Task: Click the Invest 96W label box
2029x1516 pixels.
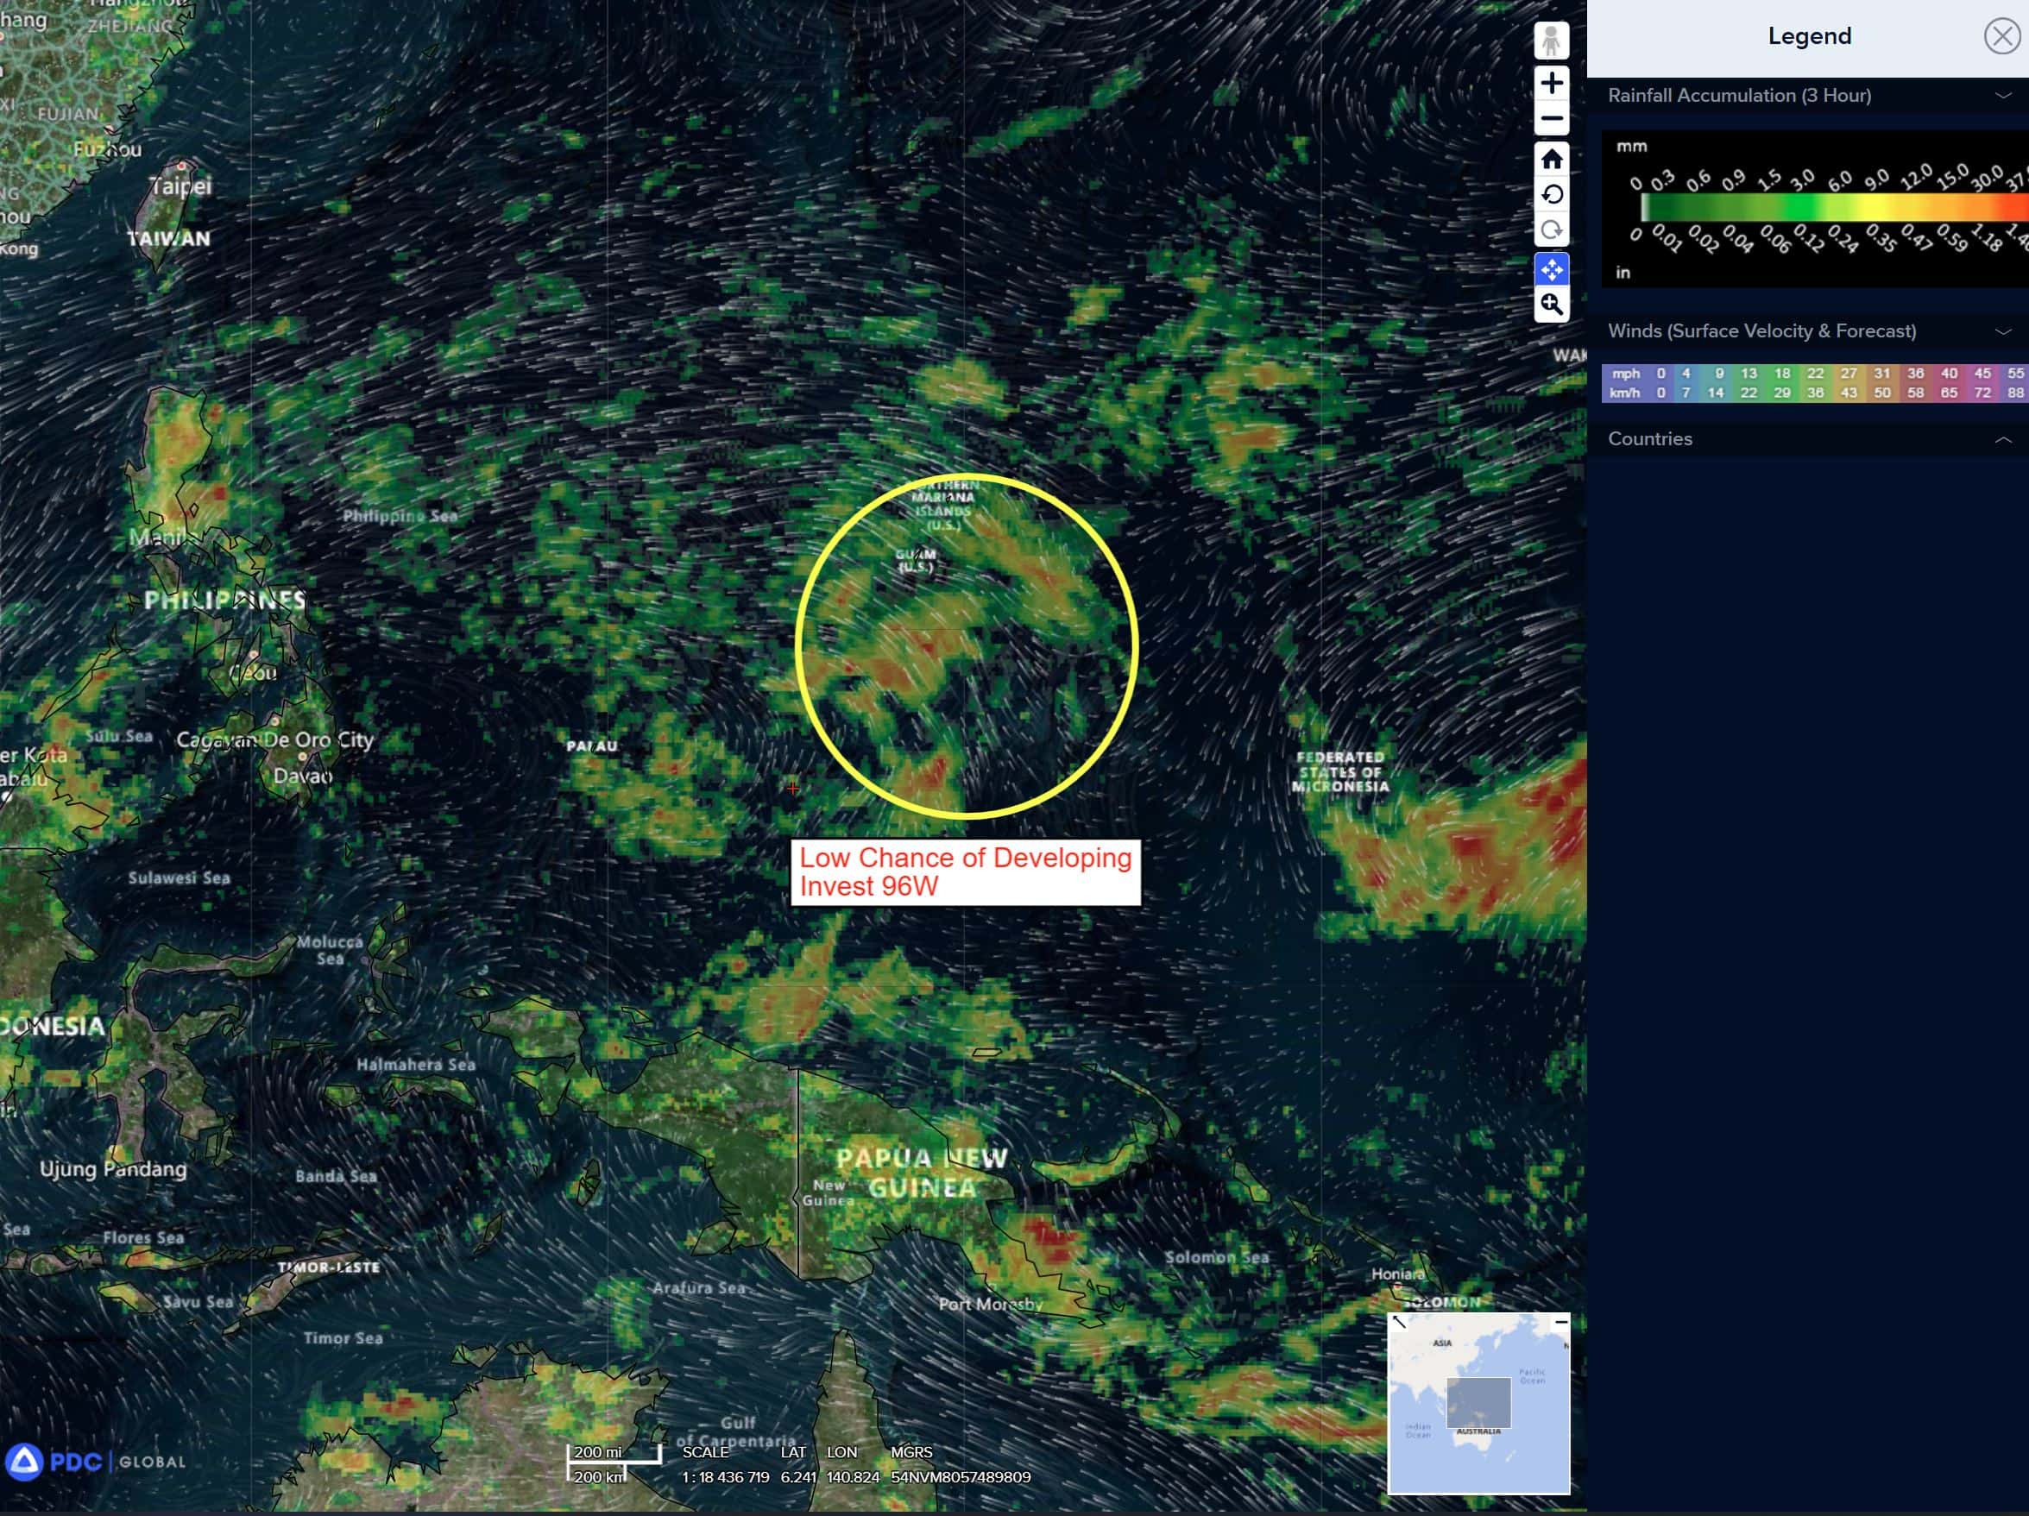Action: point(965,872)
